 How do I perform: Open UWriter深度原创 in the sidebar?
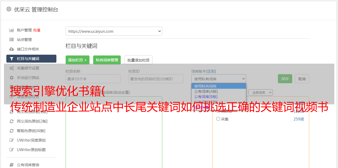(x=31, y=140)
